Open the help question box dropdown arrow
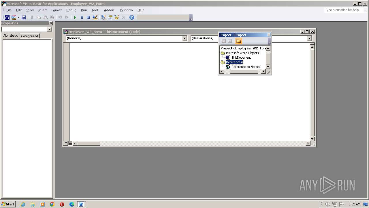Screen dimensions: 369x208 pos(365,10)
